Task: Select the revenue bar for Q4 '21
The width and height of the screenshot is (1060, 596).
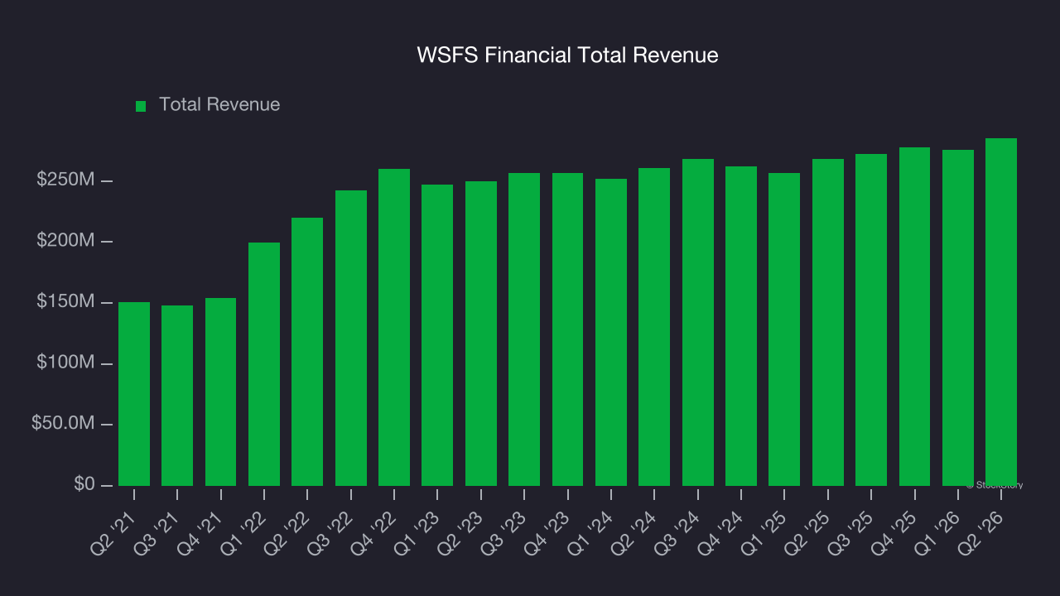Action: 220,392
